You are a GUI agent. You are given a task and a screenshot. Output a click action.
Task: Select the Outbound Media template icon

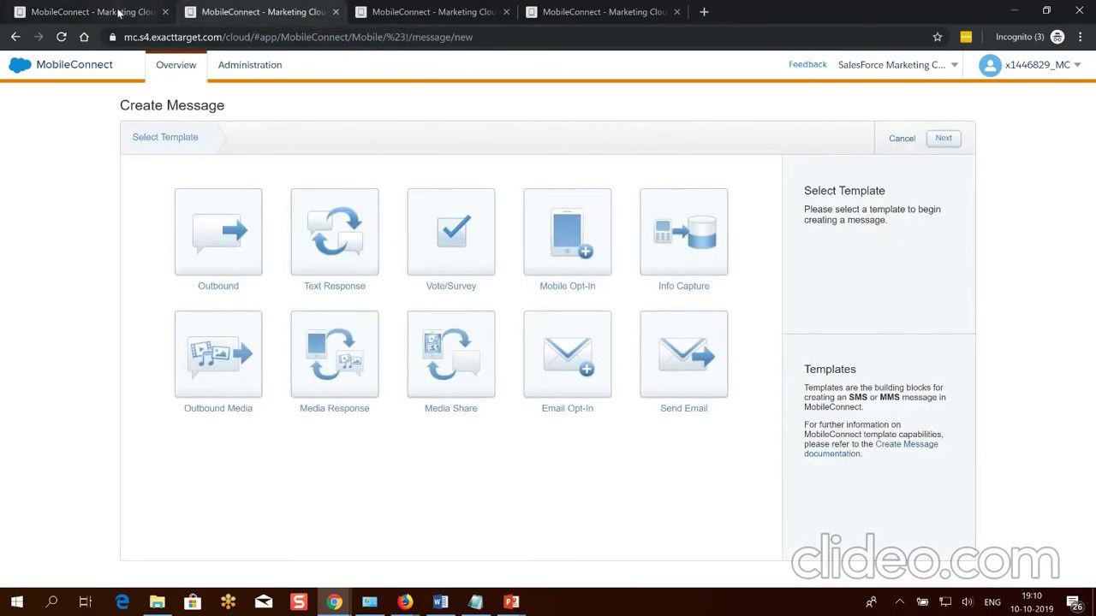(218, 354)
